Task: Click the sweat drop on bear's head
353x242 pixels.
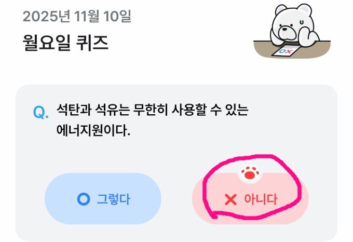Action: pyautogui.click(x=301, y=22)
